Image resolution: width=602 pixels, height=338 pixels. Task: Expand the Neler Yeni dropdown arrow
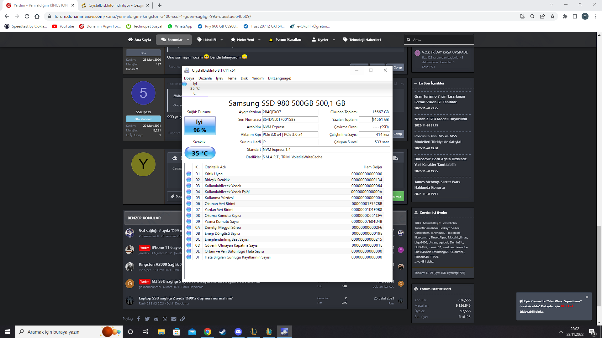(x=259, y=40)
